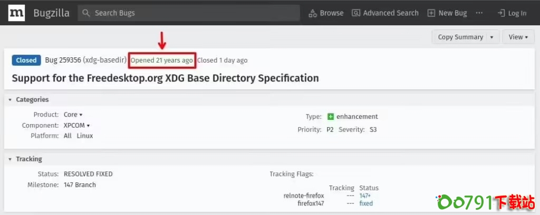Click the 'fixed' firefox147 status link
540x215 pixels.
pos(366,203)
